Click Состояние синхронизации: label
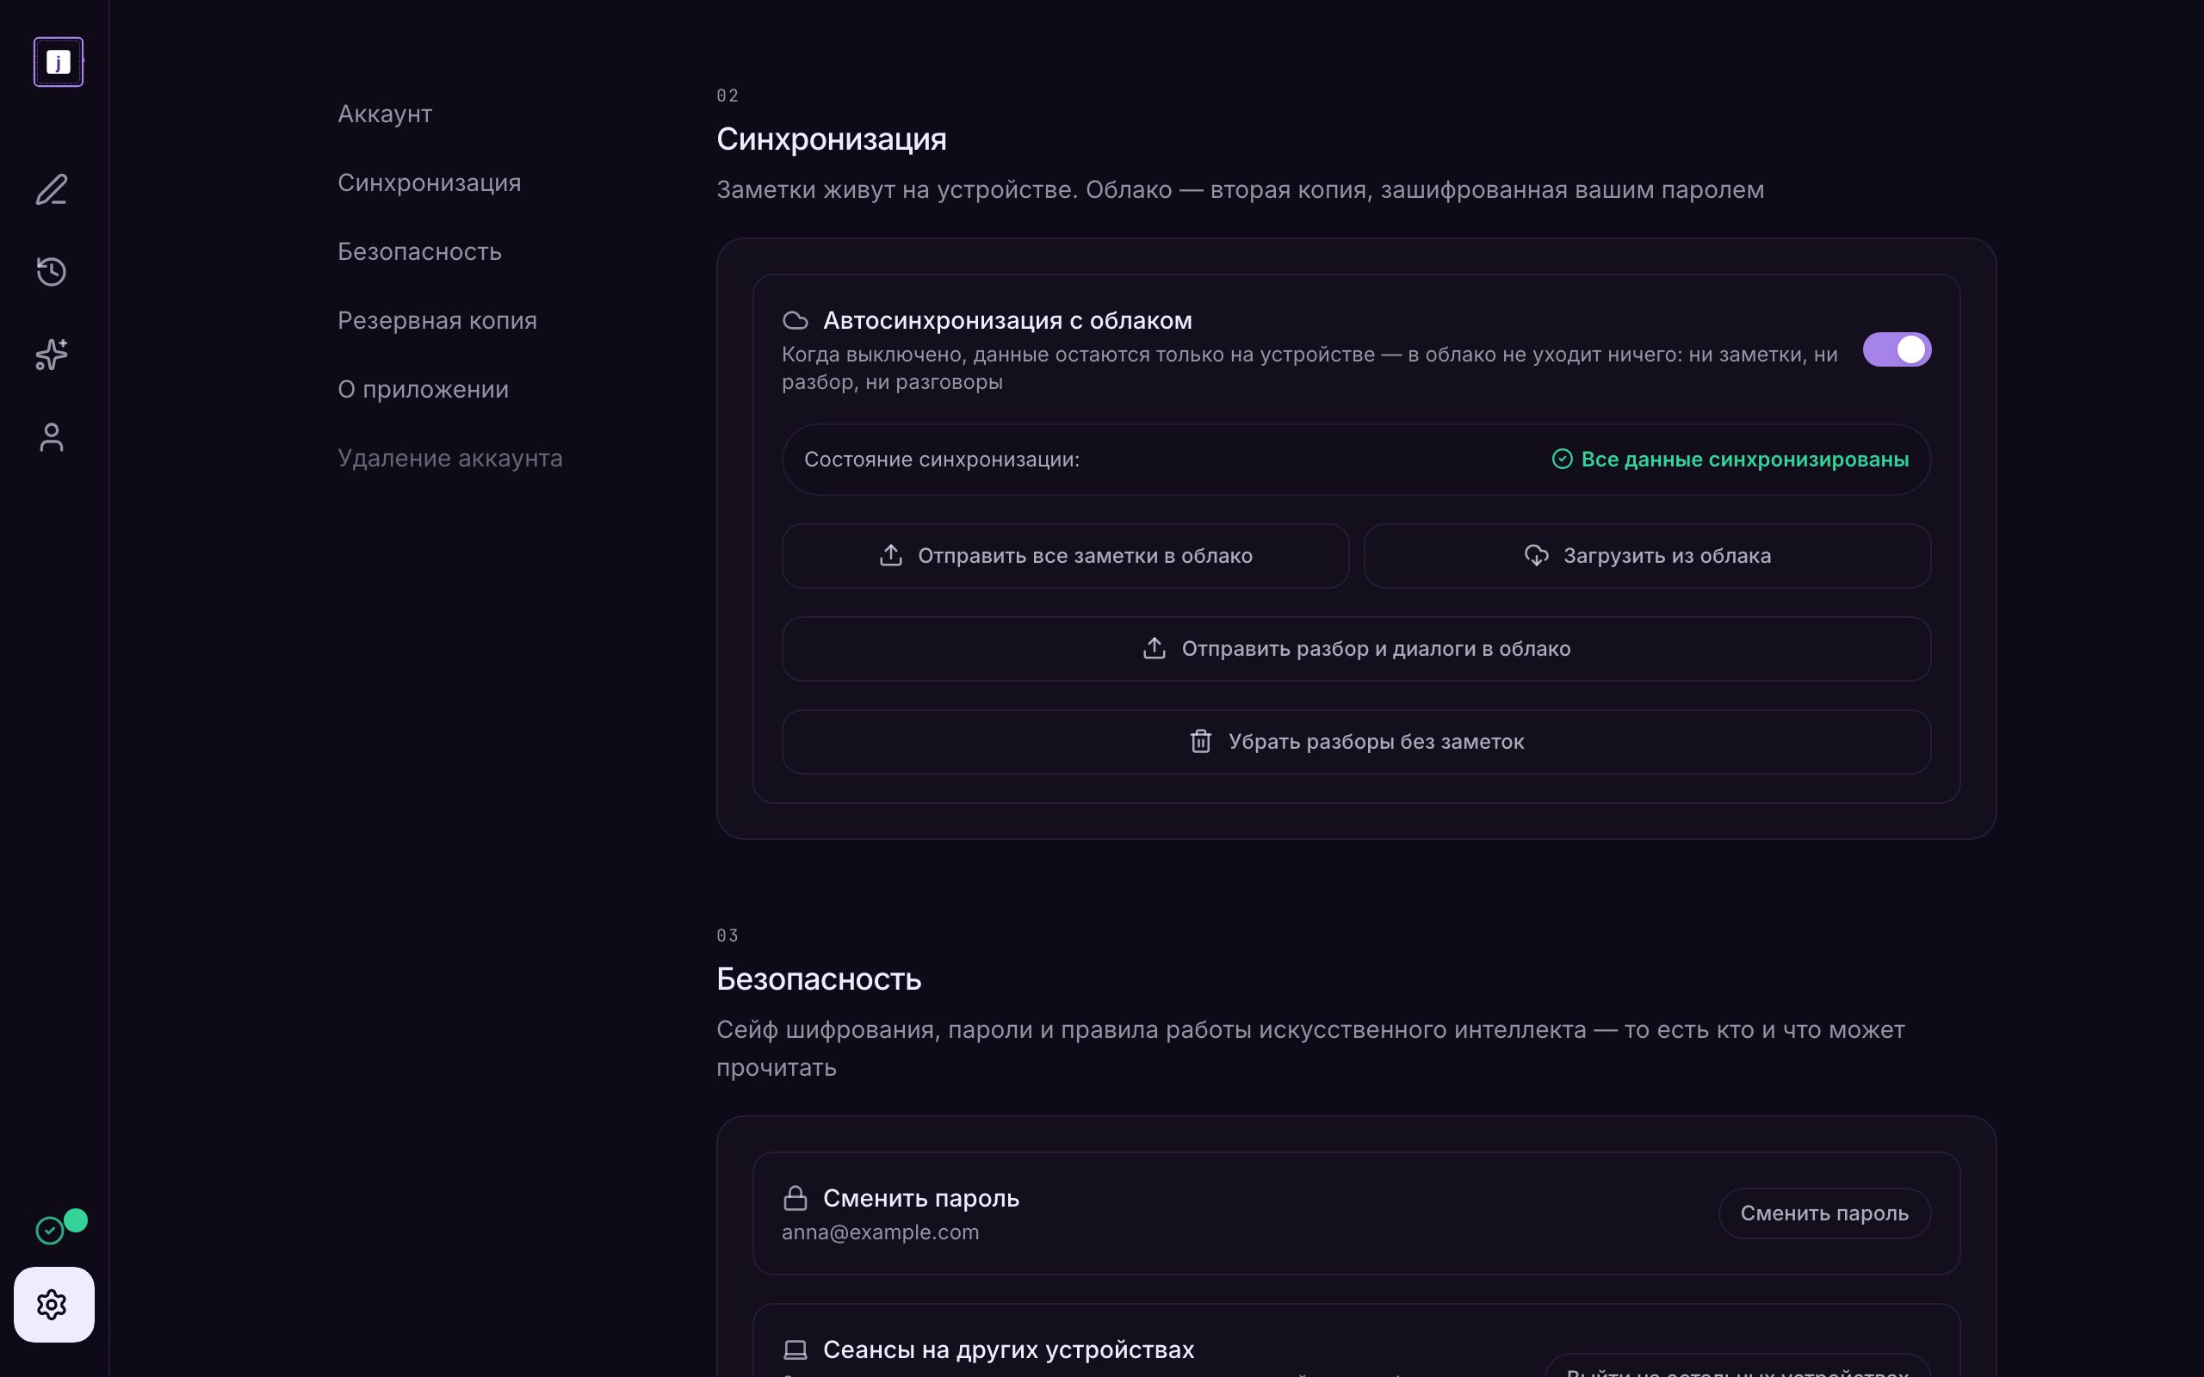Image resolution: width=2204 pixels, height=1377 pixels. click(x=941, y=459)
